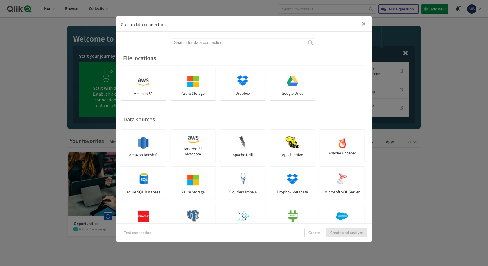Expand the MB user profile dropdown
This screenshot has width=488, height=266.
point(474,9)
